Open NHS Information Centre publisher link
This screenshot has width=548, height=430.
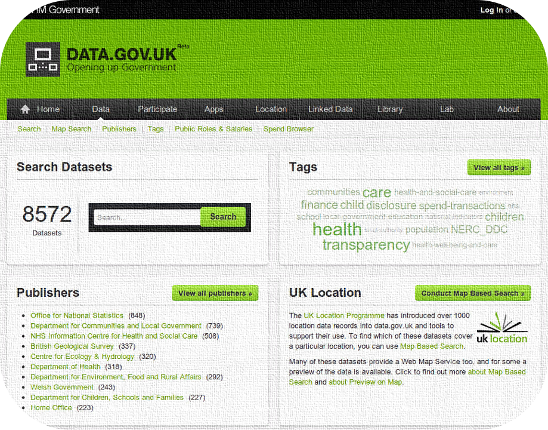pos(114,336)
